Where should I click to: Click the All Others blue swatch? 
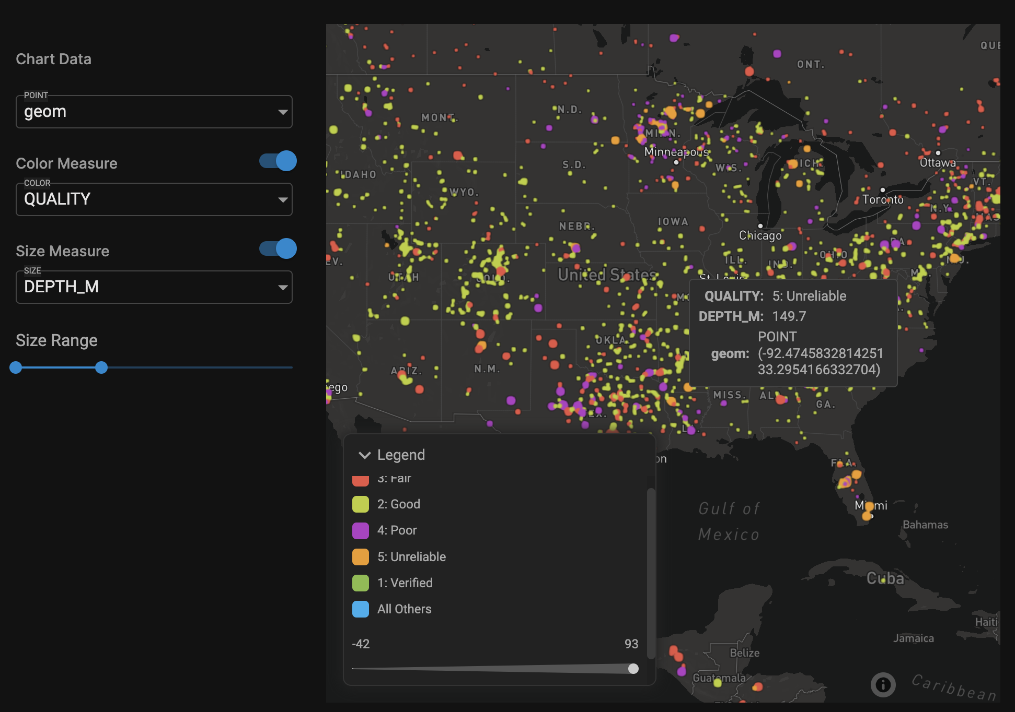[x=361, y=609]
